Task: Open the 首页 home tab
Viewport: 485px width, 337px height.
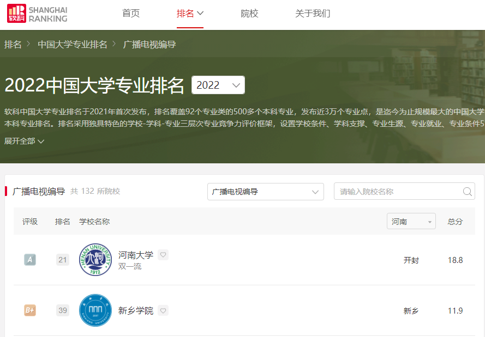Action: (x=131, y=14)
